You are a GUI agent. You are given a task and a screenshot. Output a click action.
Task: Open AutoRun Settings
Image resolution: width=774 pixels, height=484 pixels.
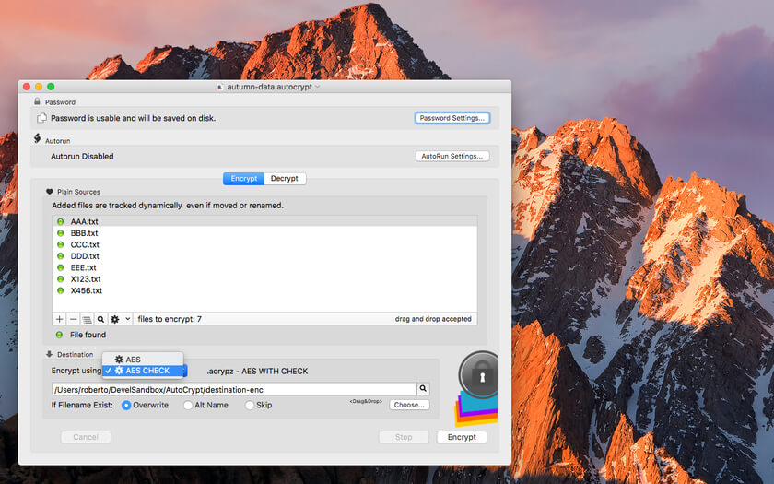[x=451, y=156]
